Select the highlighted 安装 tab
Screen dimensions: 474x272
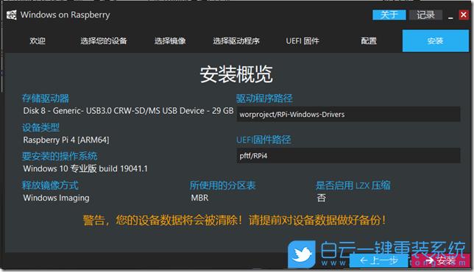pos(436,40)
